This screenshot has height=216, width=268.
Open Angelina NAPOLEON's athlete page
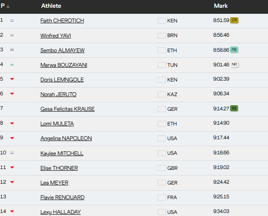coord(66,138)
